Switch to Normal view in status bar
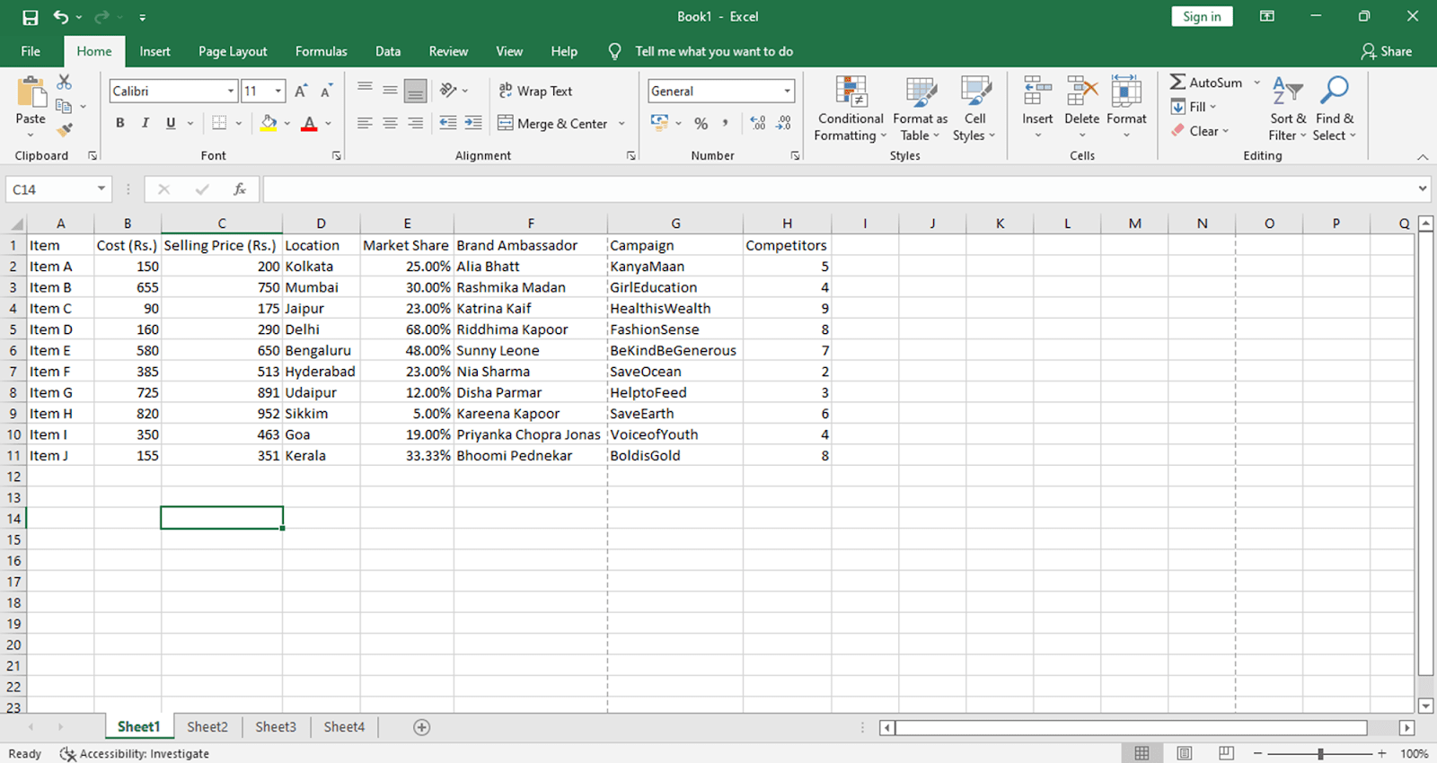 pos(1142,753)
